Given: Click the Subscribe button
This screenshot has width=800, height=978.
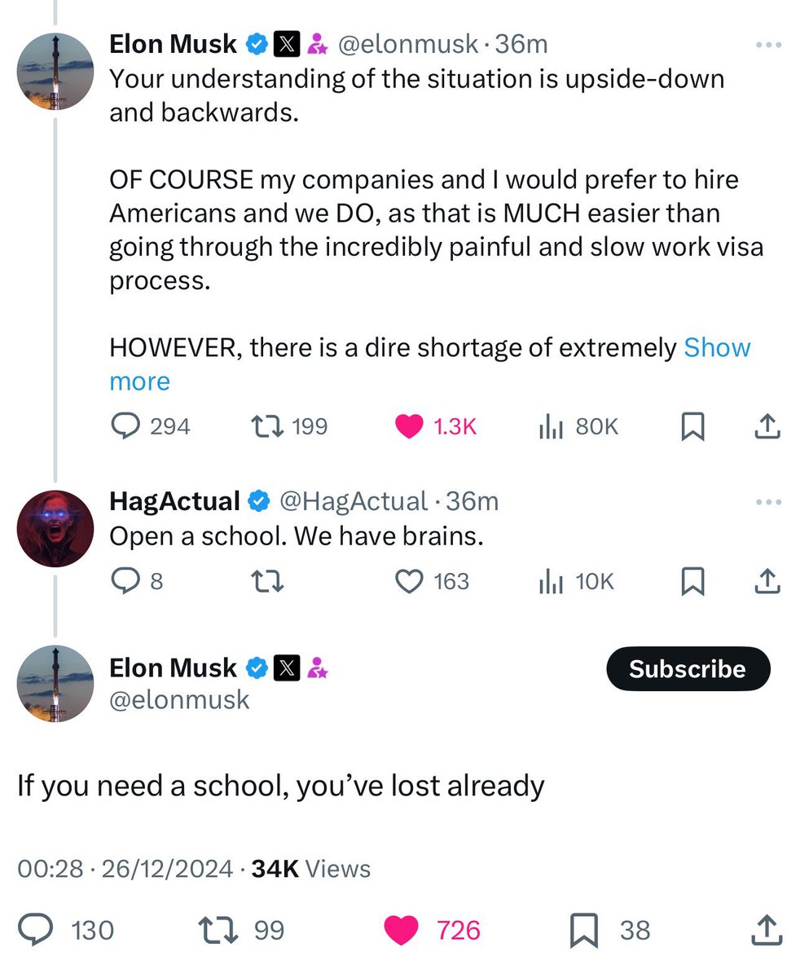Looking at the screenshot, I should [687, 669].
